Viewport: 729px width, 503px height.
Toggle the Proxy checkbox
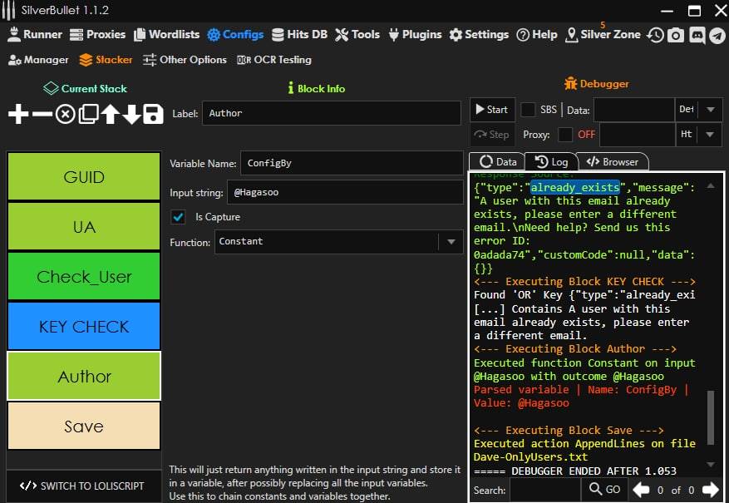click(x=565, y=134)
